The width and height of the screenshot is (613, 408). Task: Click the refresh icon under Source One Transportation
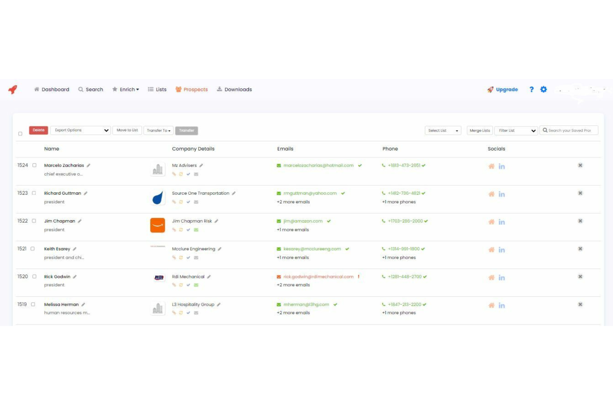tap(181, 202)
